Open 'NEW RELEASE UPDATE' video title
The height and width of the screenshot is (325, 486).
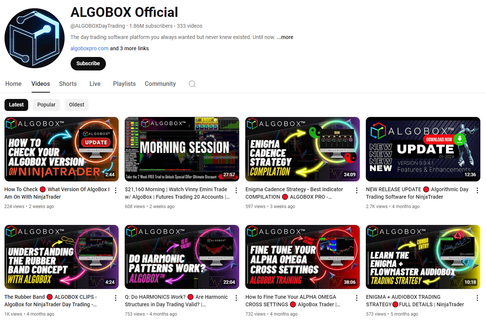(x=417, y=193)
